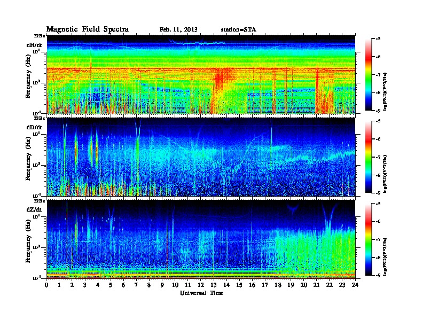Click the '18' tick on time axis
The image size is (423, 327).
[x=278, y=285]
